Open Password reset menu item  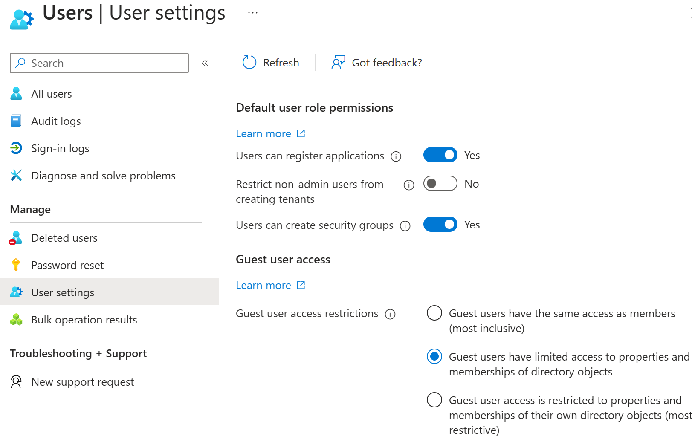click(x=109, y=265)
